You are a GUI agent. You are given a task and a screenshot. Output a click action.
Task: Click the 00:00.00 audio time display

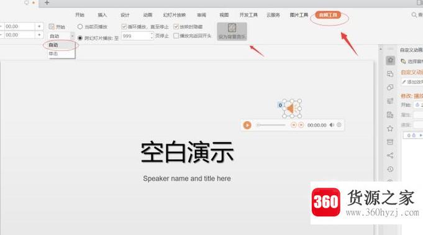coord(317,125)
